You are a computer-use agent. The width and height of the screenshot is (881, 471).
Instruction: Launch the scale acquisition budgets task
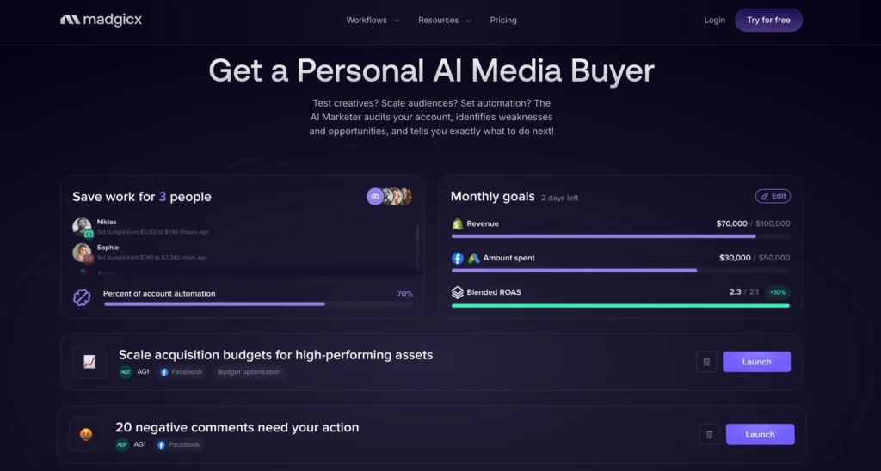[x=756, y=362]
